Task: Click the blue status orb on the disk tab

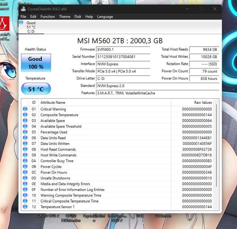Action: (x=21, y=22)
